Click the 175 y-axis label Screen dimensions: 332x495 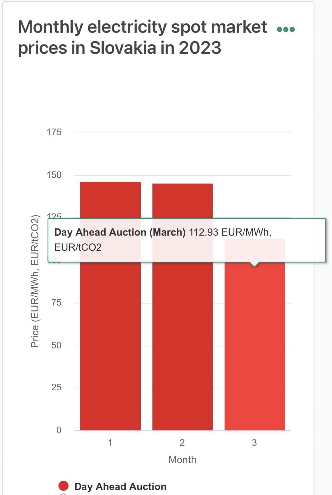click(54, 132)
